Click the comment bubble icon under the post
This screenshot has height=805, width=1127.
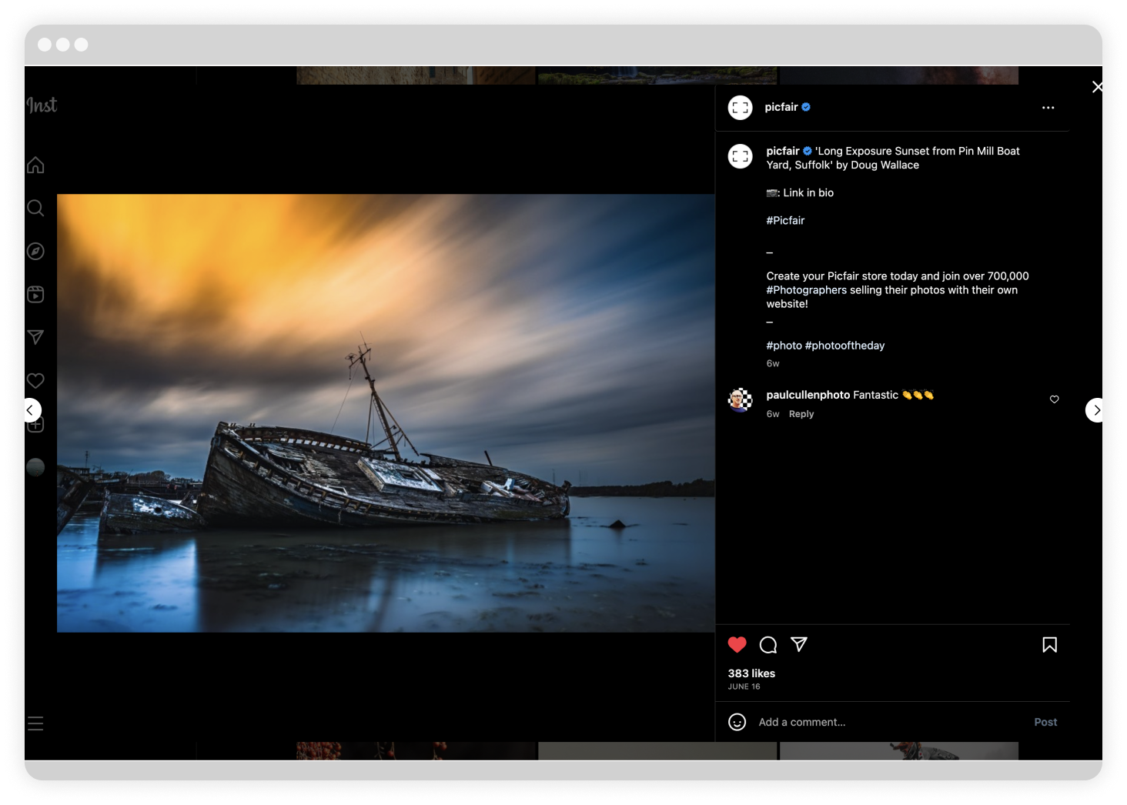point(767,645)
